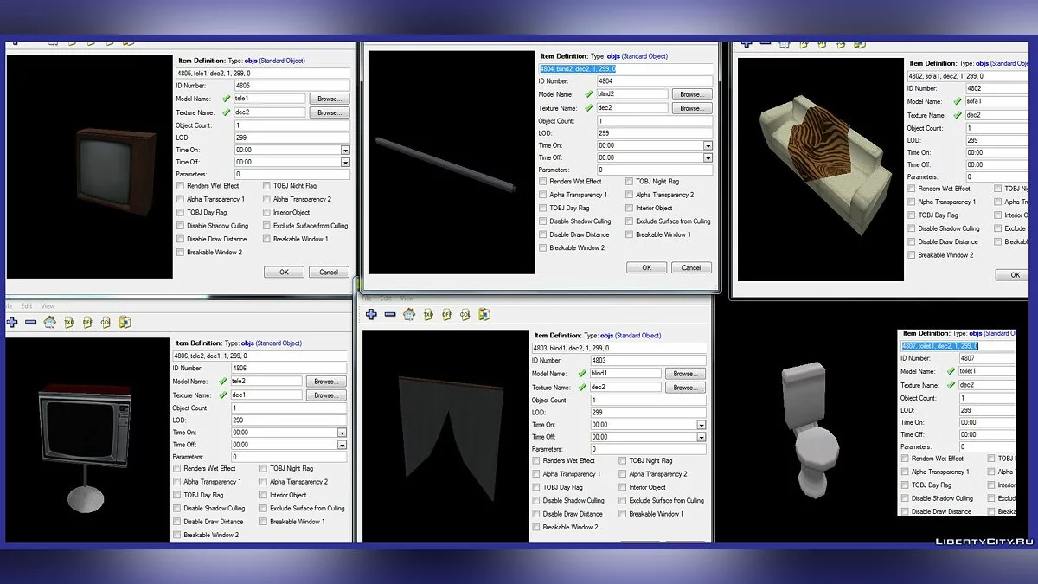The width and height of the screenshot is (1038, 584).
Task: Click the TXD file icon in the blind1 window toolbar
Action: (428, 315)
